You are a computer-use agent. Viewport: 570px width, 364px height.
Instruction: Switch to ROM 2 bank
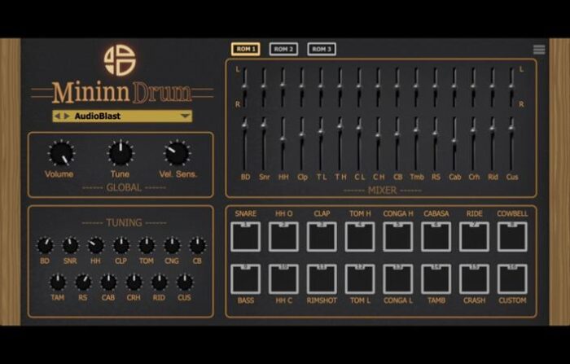coord(283,49)
